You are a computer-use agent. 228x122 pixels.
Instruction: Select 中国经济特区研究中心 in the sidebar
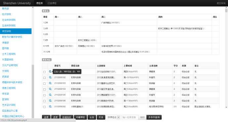click(13, 116)
